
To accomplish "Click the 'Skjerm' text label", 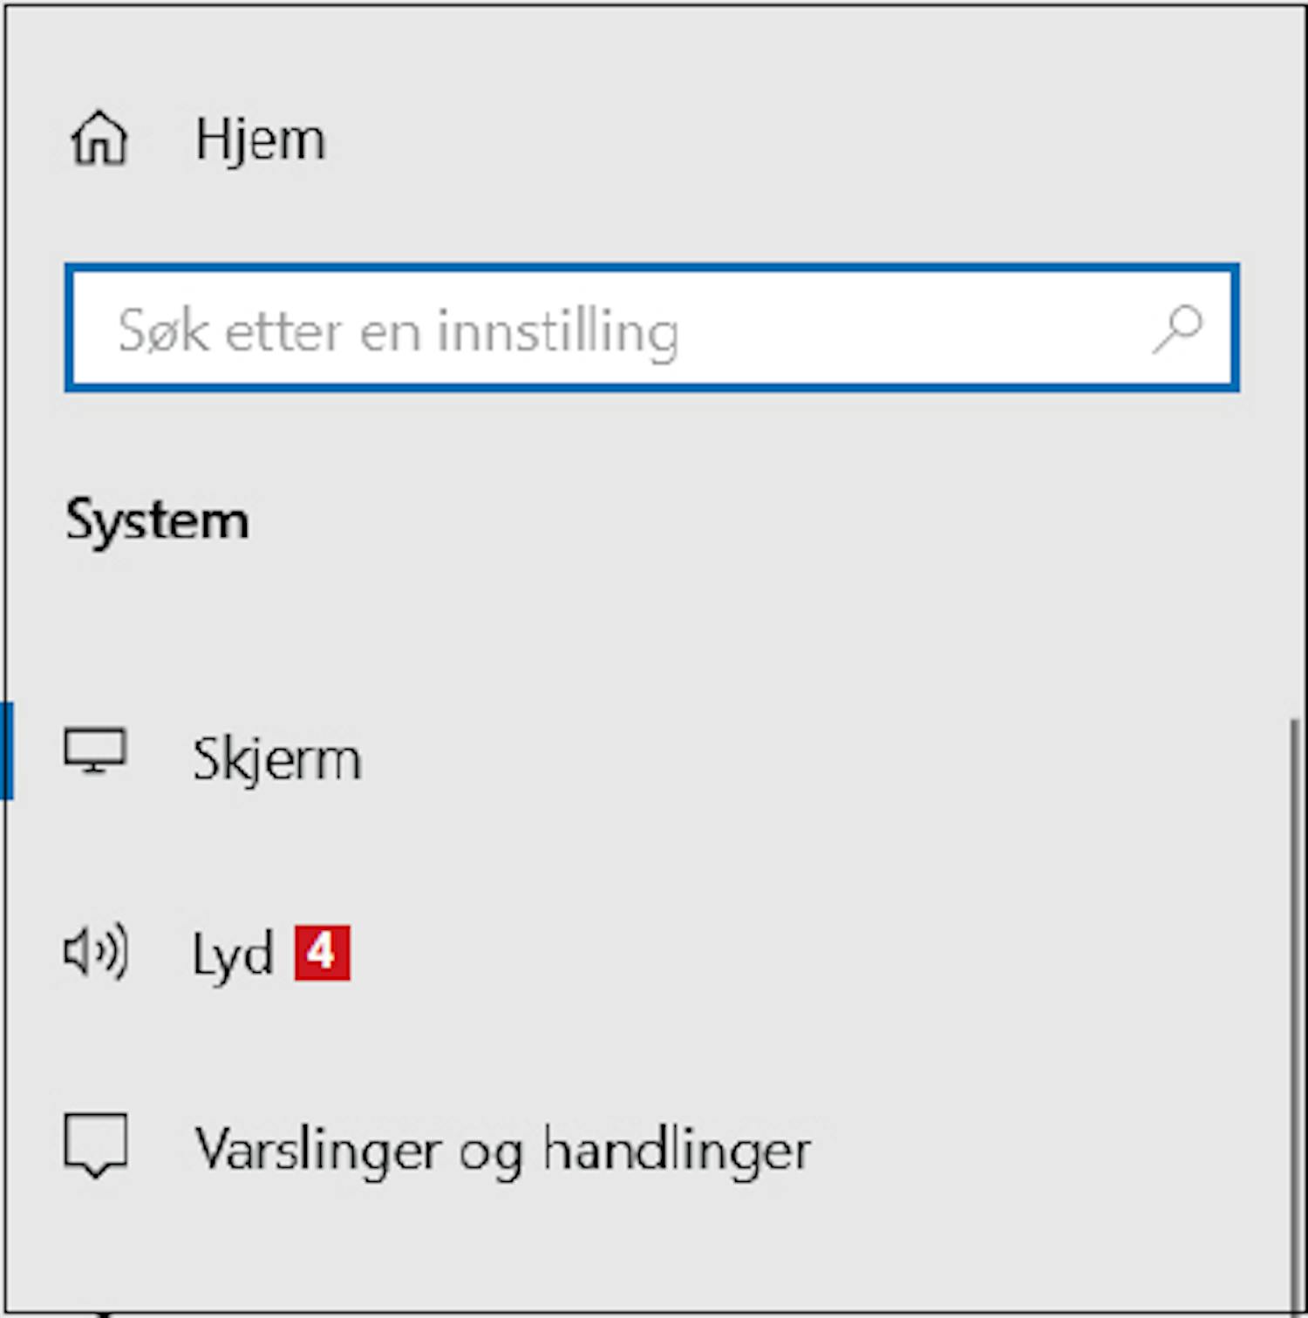I will coord(276,758).
